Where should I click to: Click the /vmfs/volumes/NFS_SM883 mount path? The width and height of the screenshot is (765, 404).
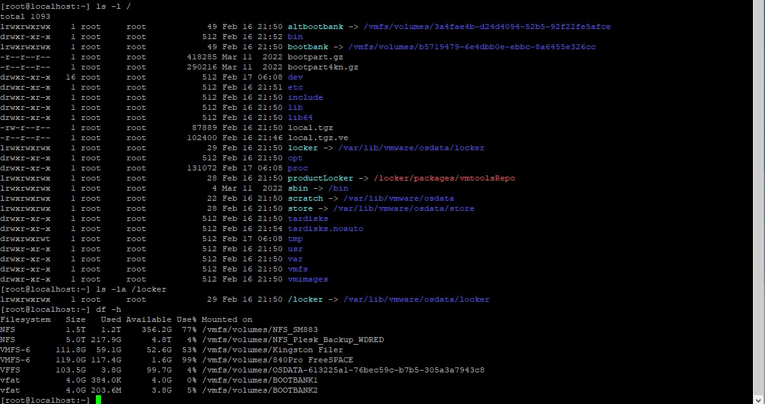[x=259, y=330]
